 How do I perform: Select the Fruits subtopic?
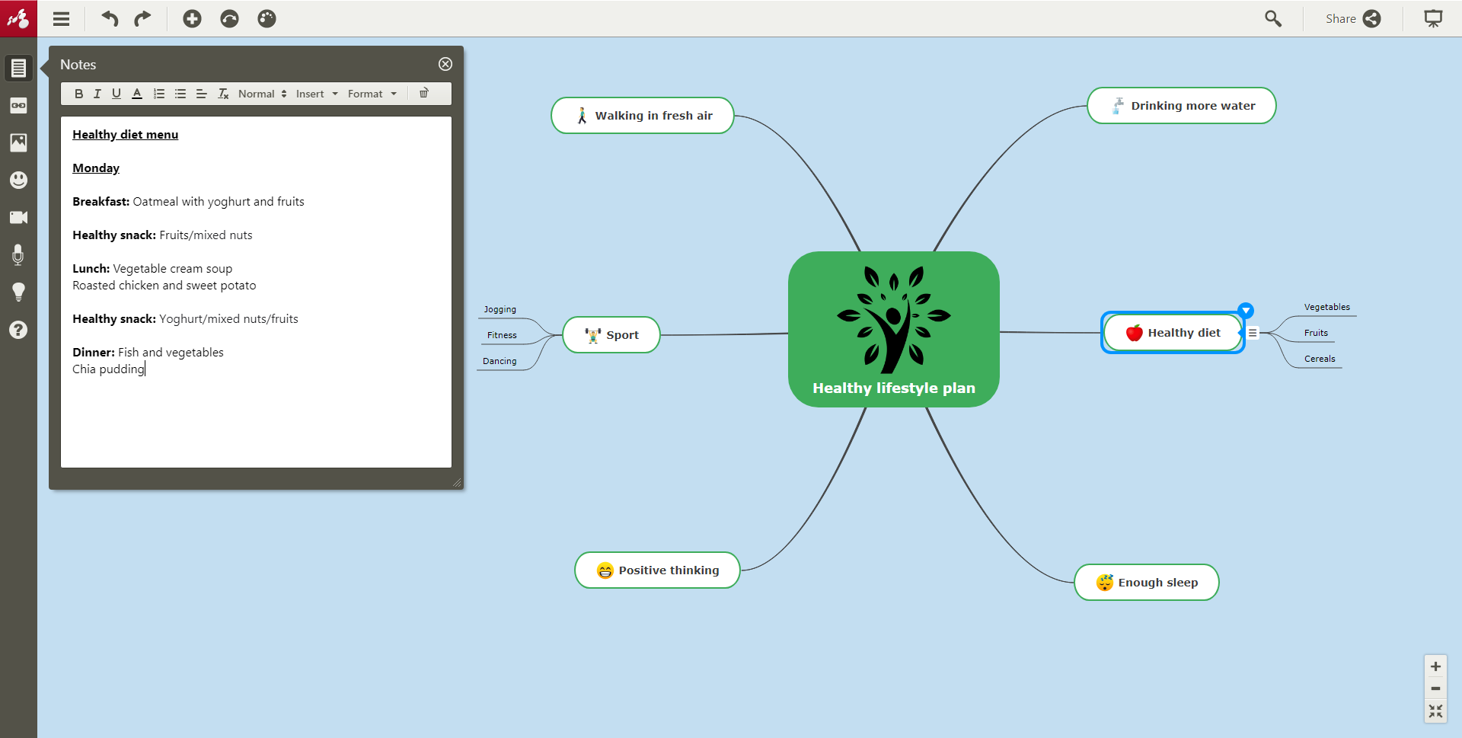click(1316, 334)
